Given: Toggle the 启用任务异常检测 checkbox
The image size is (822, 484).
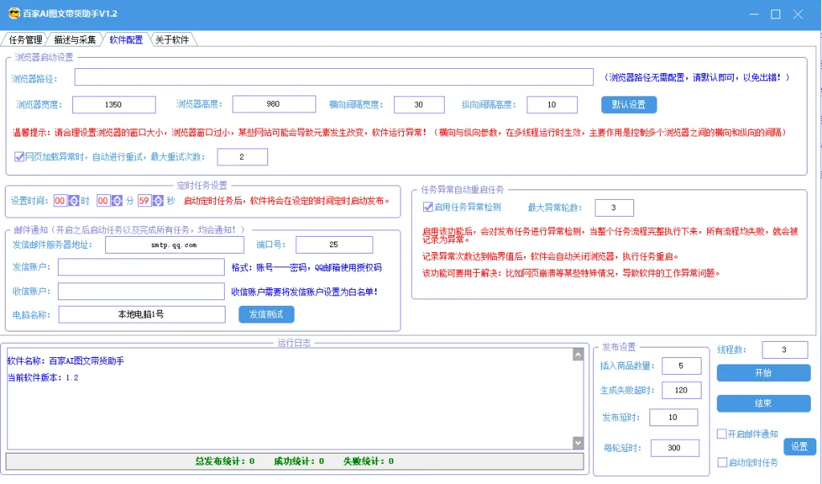Looking at the screenshot, I should point(428,207).
